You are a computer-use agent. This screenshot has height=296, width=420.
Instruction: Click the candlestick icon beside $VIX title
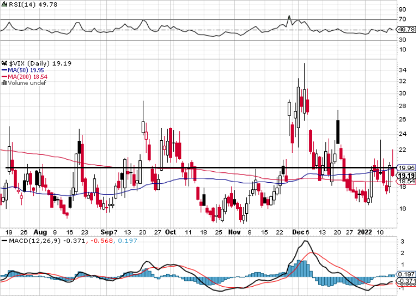(4, 64)
